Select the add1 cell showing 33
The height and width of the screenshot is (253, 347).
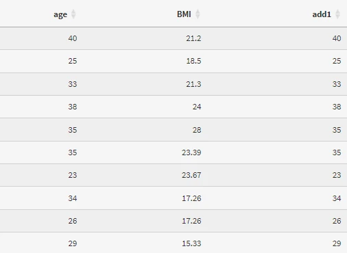tap(337, 84)
